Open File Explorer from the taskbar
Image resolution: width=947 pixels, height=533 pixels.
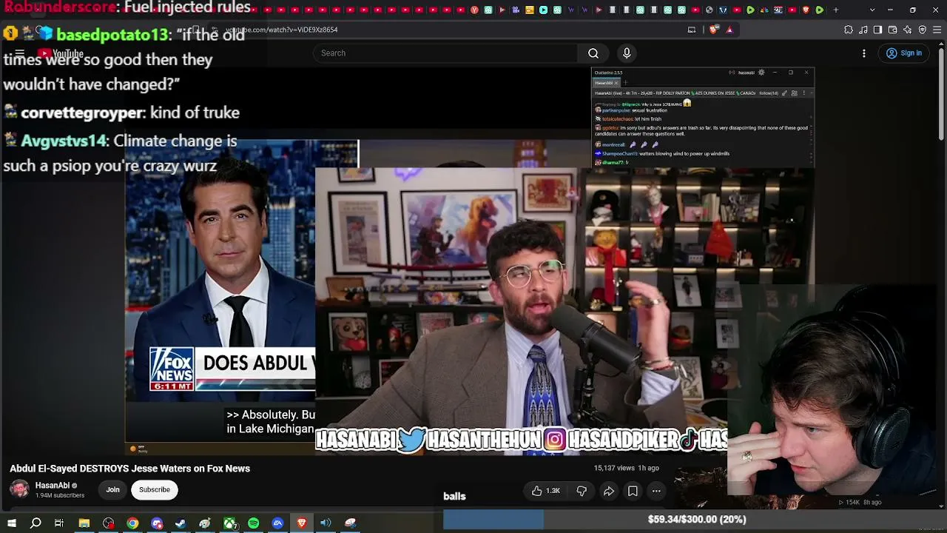point(84,523)
